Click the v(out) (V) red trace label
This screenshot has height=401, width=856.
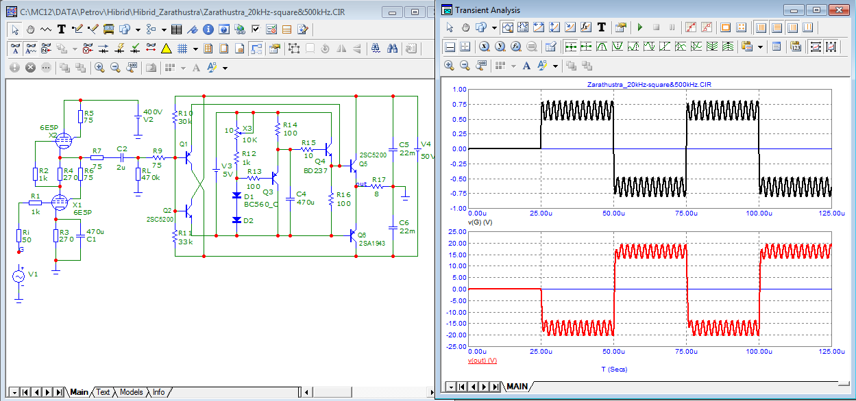coord(482,360)
